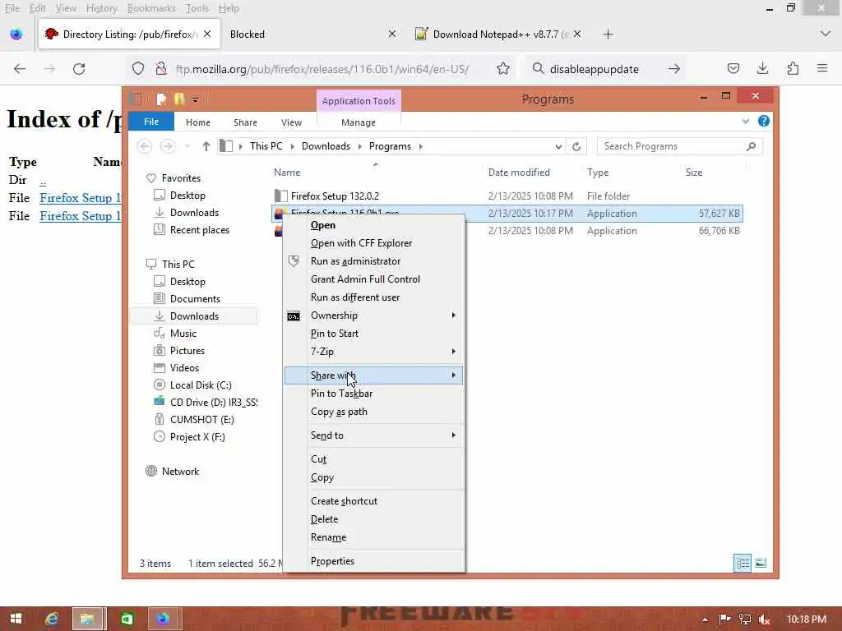Close the Directory Listing tab
Viewport: 842px width, 631px height.
(x=207, y=34)
